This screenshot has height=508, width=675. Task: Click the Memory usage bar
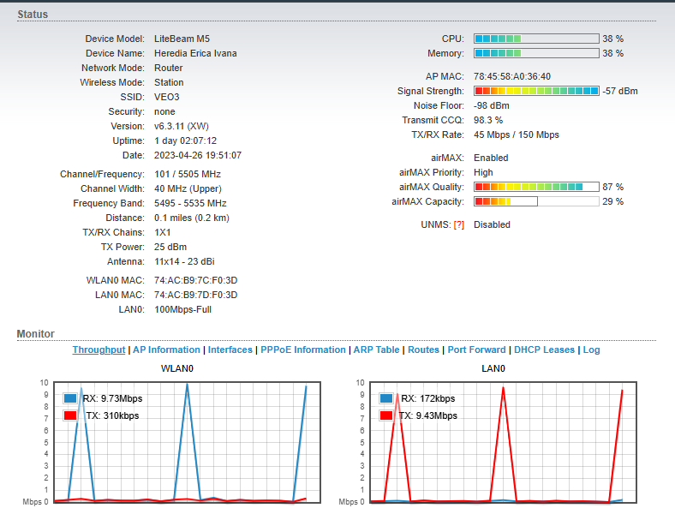(536, 53)
